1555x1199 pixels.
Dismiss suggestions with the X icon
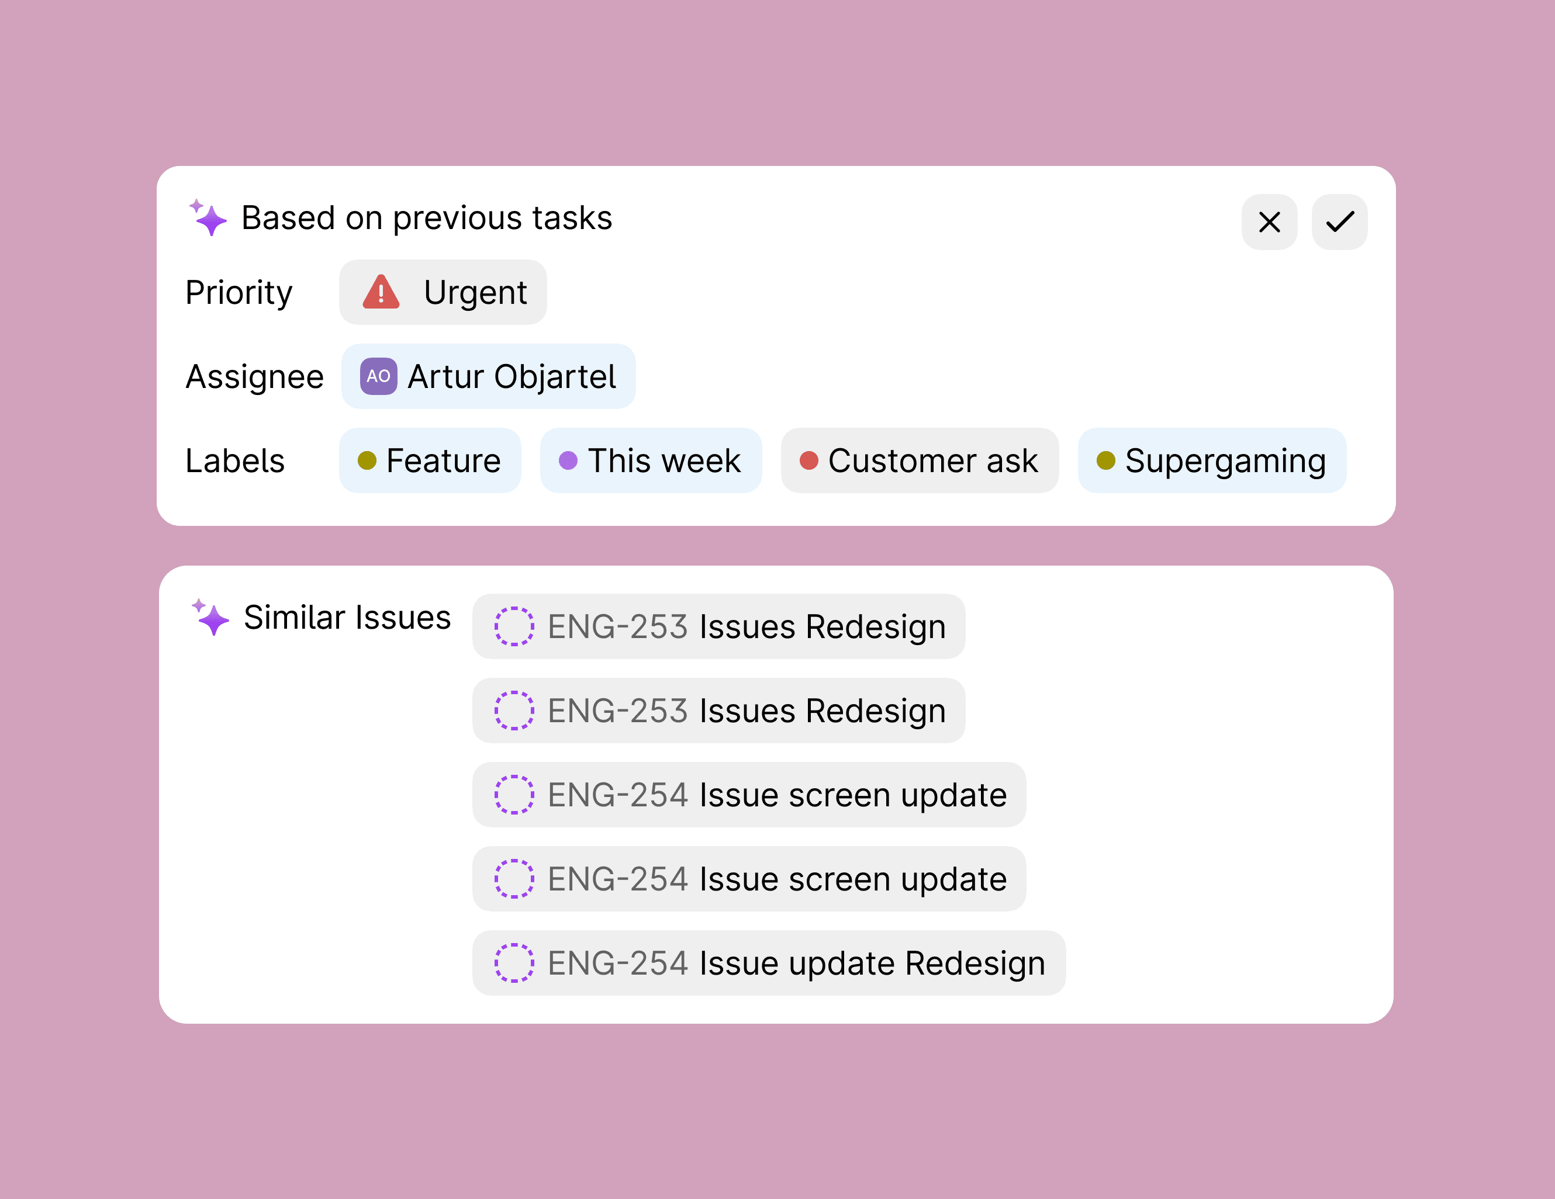[x=1269, y=222]
